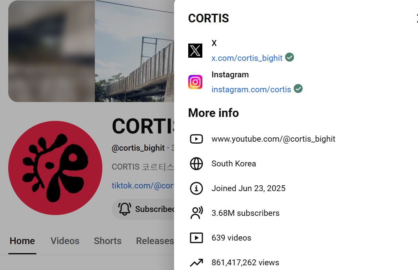Switch to the Videos tab
Viewport: 418px width, 270px height.
65,241
